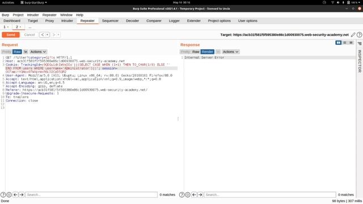
Task: Jump to next match in request search
Action: (22, 195)
